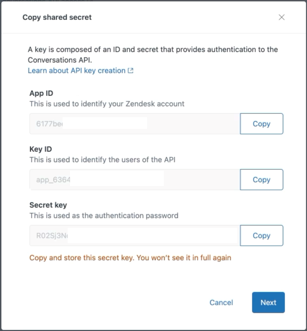Click the authentication password helper text
The image size is (307, 331).
pyautogui.click(x=104, y=216)
